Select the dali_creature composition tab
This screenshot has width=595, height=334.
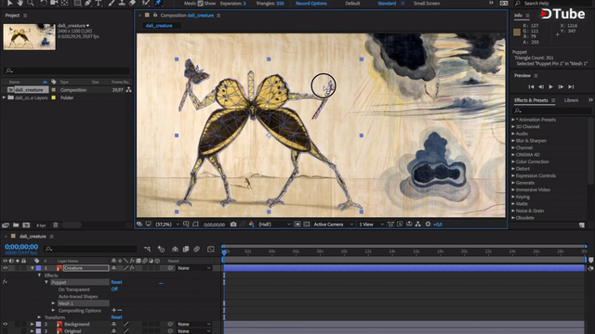(159, 26)
